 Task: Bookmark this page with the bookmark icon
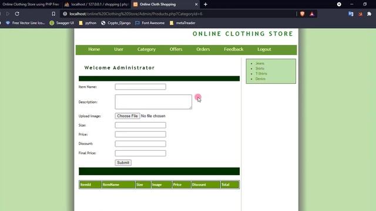pos(53,14)
